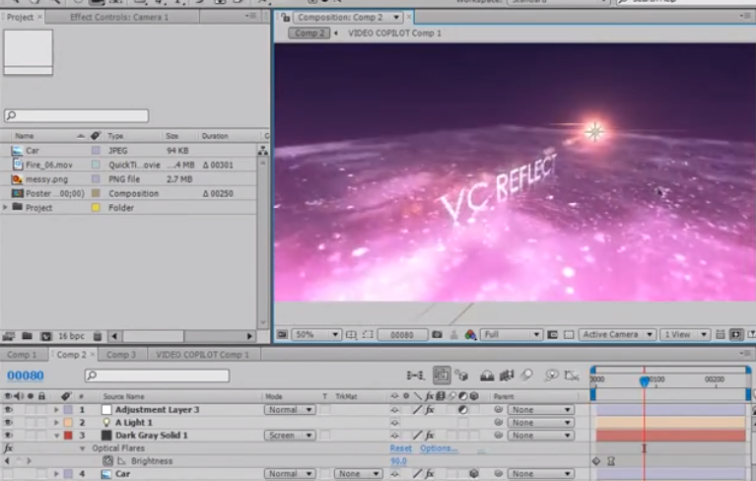Image resolution: width=756 pixels, height=481 pixels.
Task: Open Interpret Footage icon in Project panel
Action: click(x=9, y=336)
